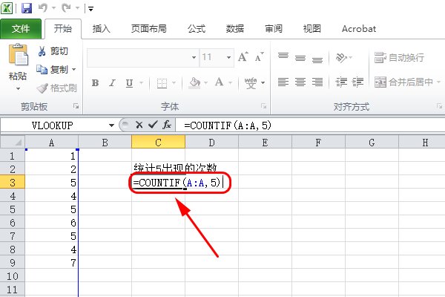The image size is (445, 297).
Task: Click the Fill Color paint bucket
Action: click(x=194, y=83)
